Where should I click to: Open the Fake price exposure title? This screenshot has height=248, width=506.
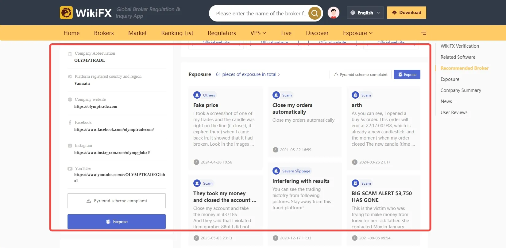click(x=206, y=105)
